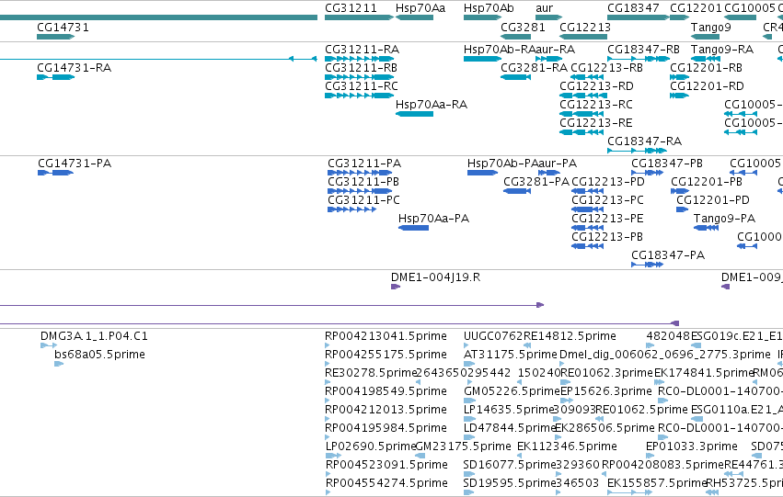Open protein CG12201-PB

click(680, 191)
